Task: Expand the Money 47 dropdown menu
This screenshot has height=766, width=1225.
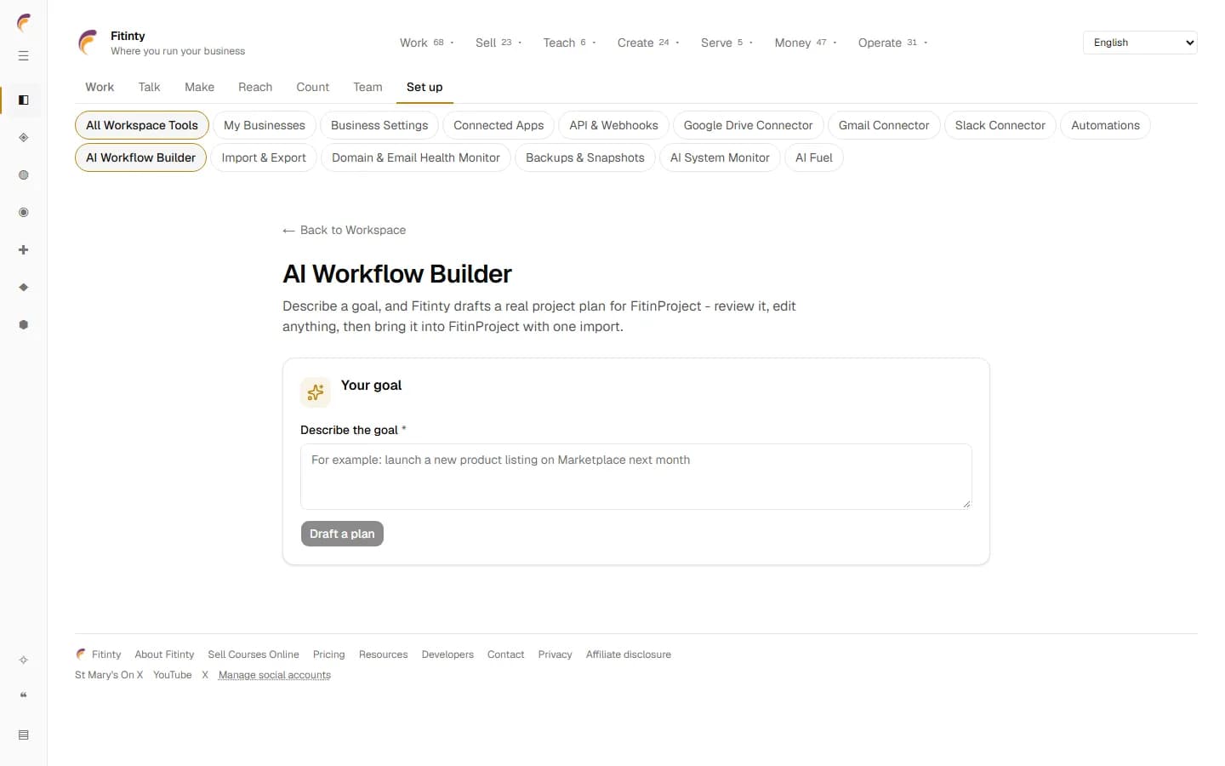Action: point(806,43)
